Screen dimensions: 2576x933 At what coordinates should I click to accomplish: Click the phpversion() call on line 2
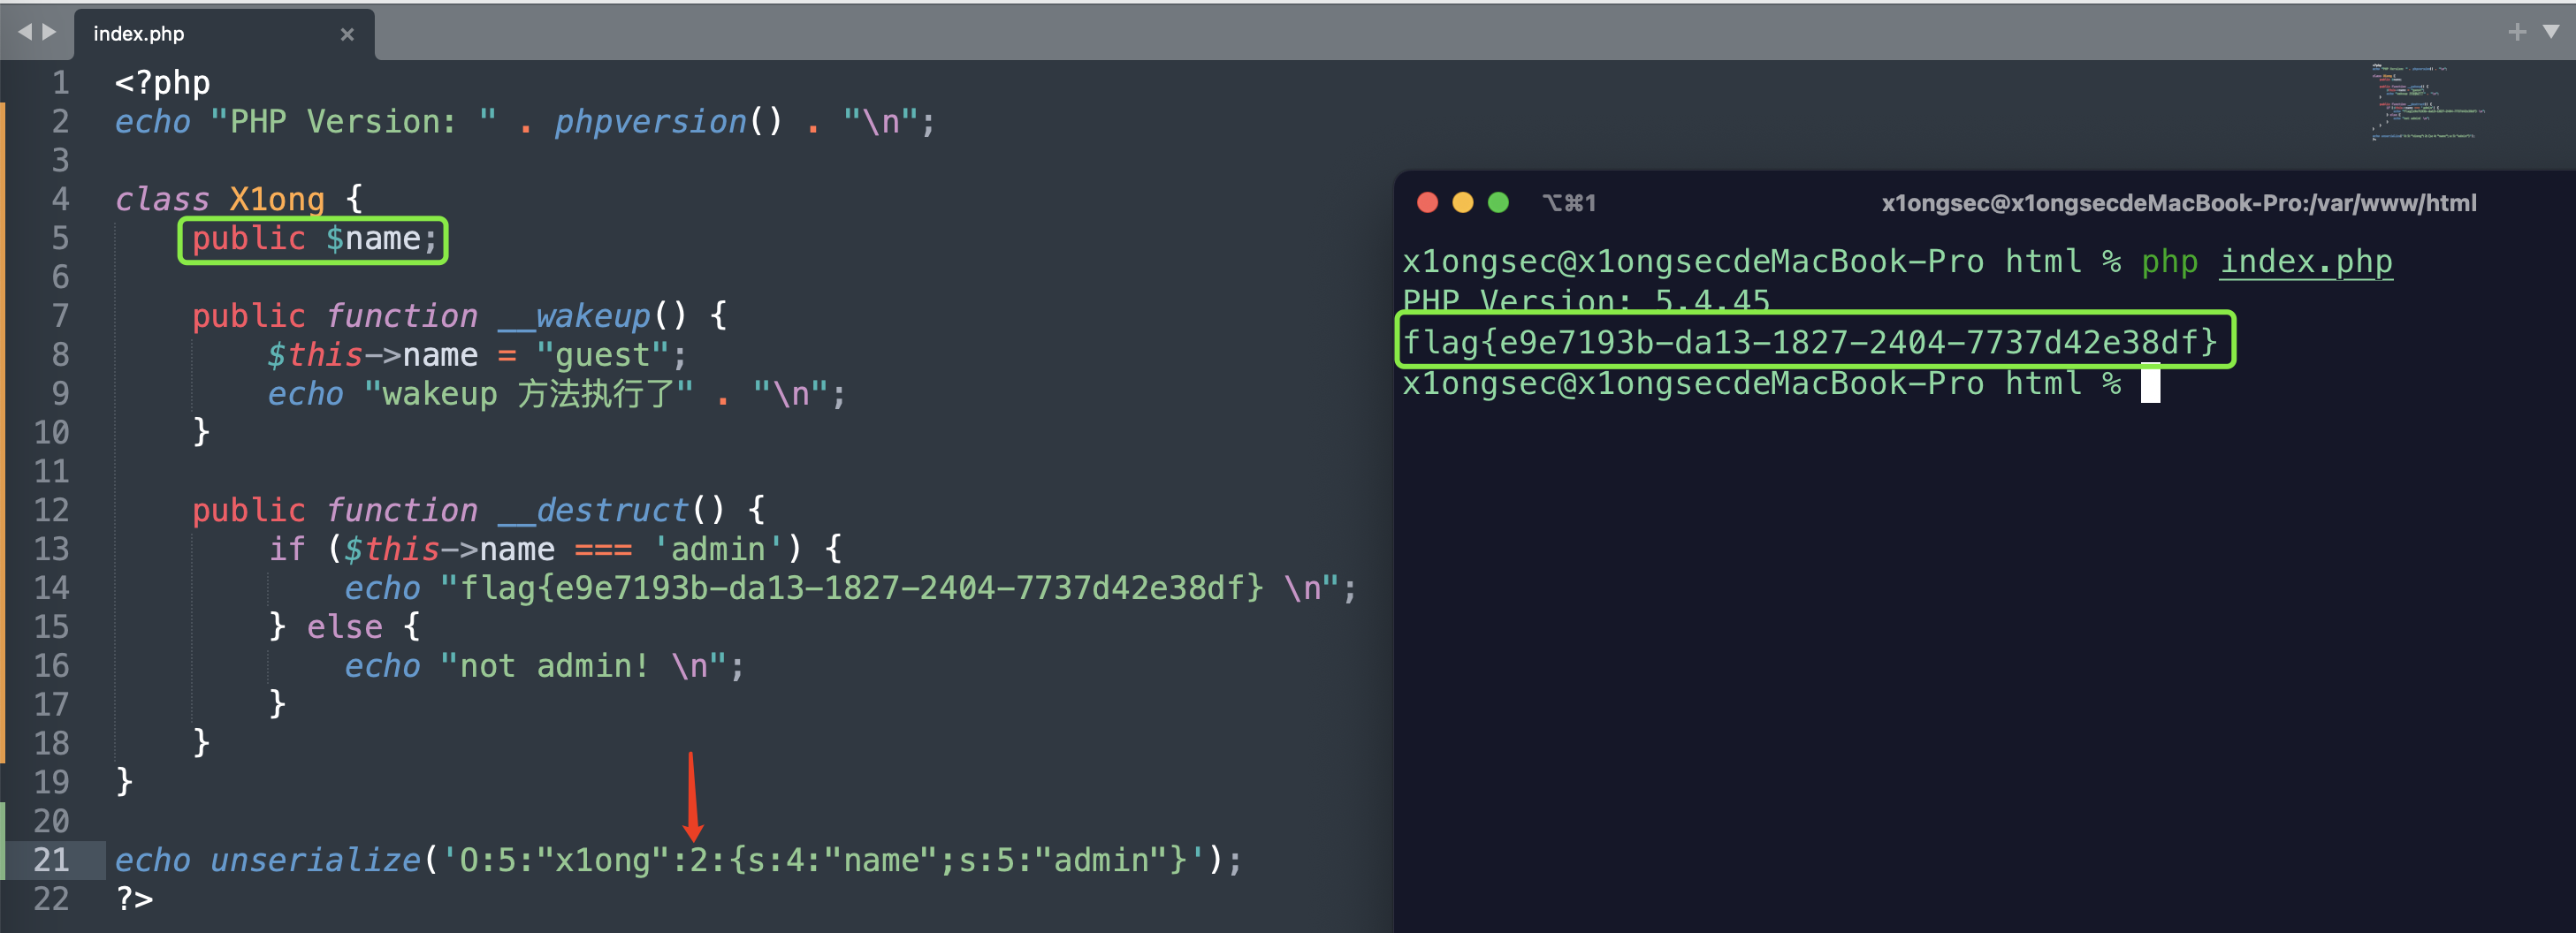tap(668, 122)
